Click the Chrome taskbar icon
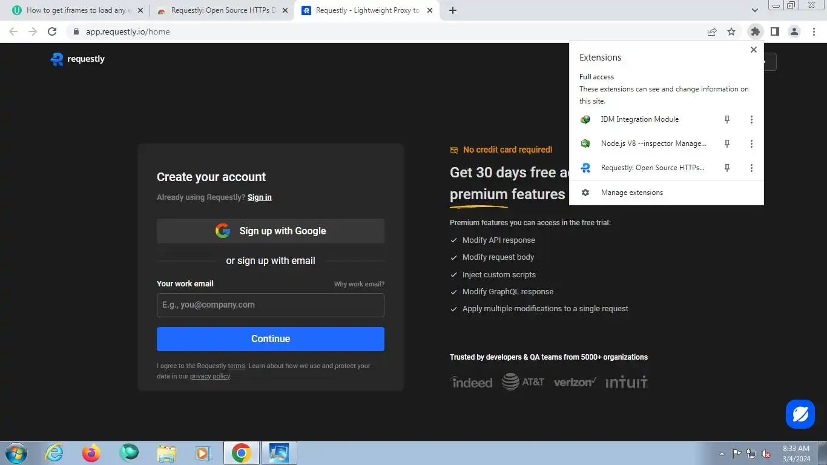The height and width of the screenshot is (465, 827). pos(241,453)
